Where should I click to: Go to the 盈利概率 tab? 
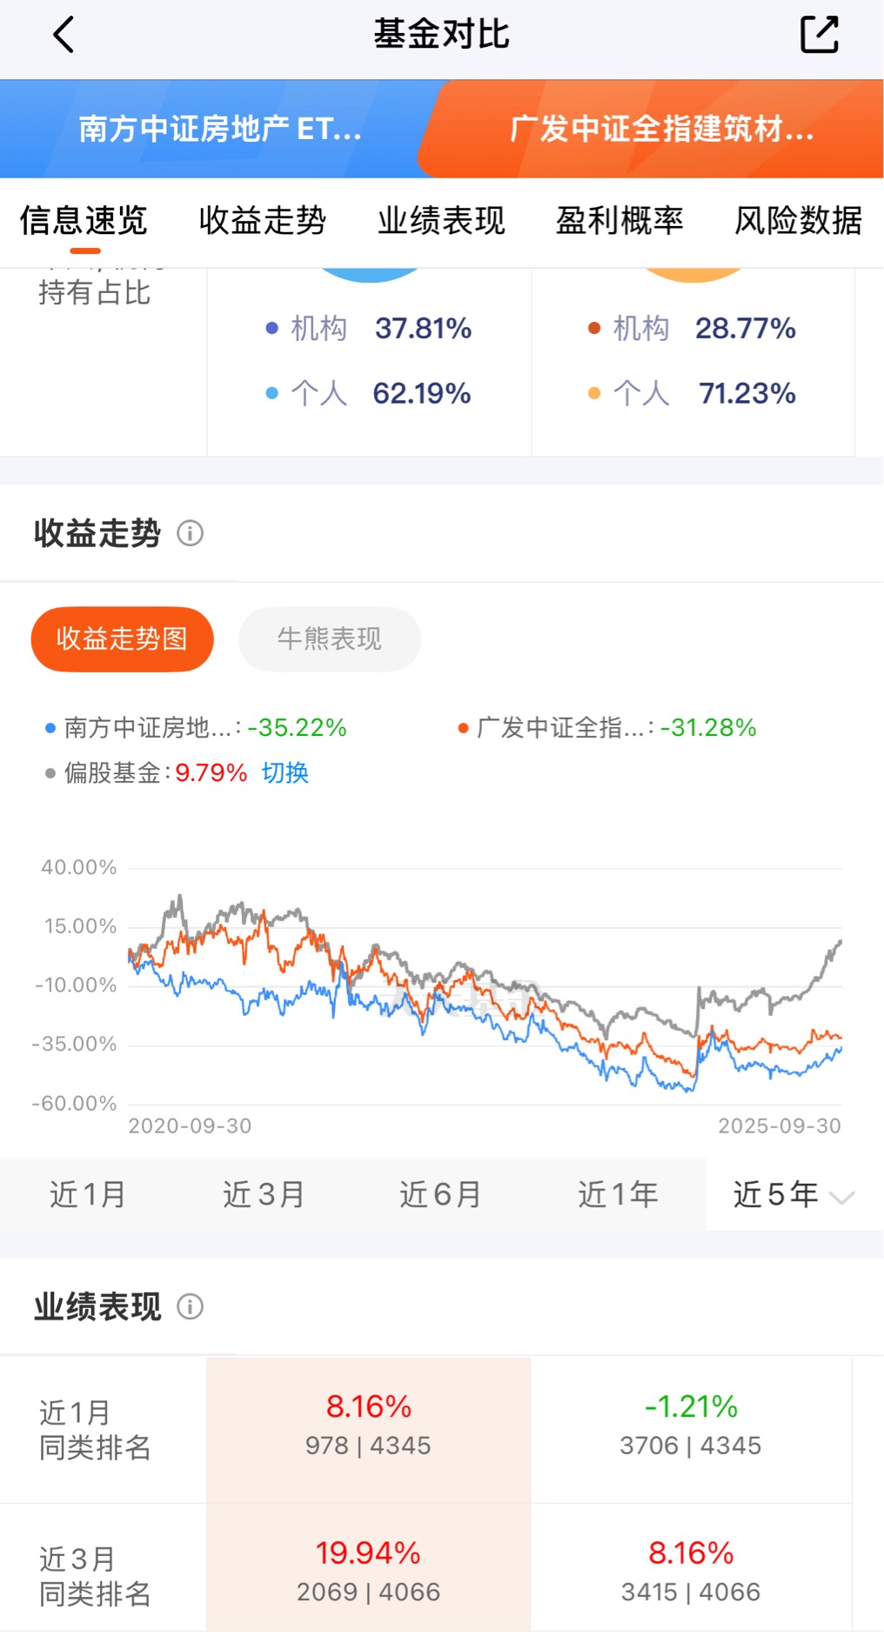[x=619, y=221]
